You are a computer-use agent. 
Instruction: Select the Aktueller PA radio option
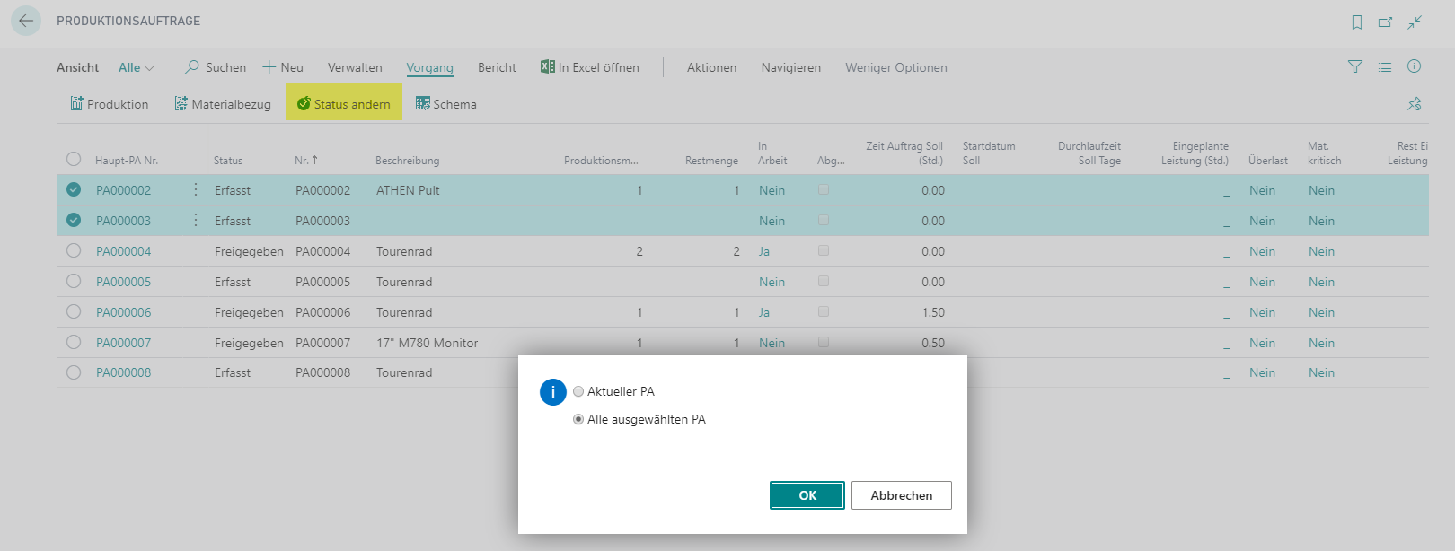click(578, 391)
